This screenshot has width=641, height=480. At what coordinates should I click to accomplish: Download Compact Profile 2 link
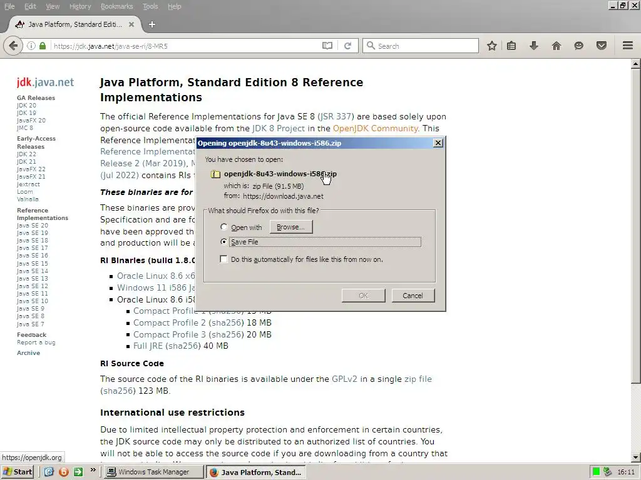[x=170, y=322]
